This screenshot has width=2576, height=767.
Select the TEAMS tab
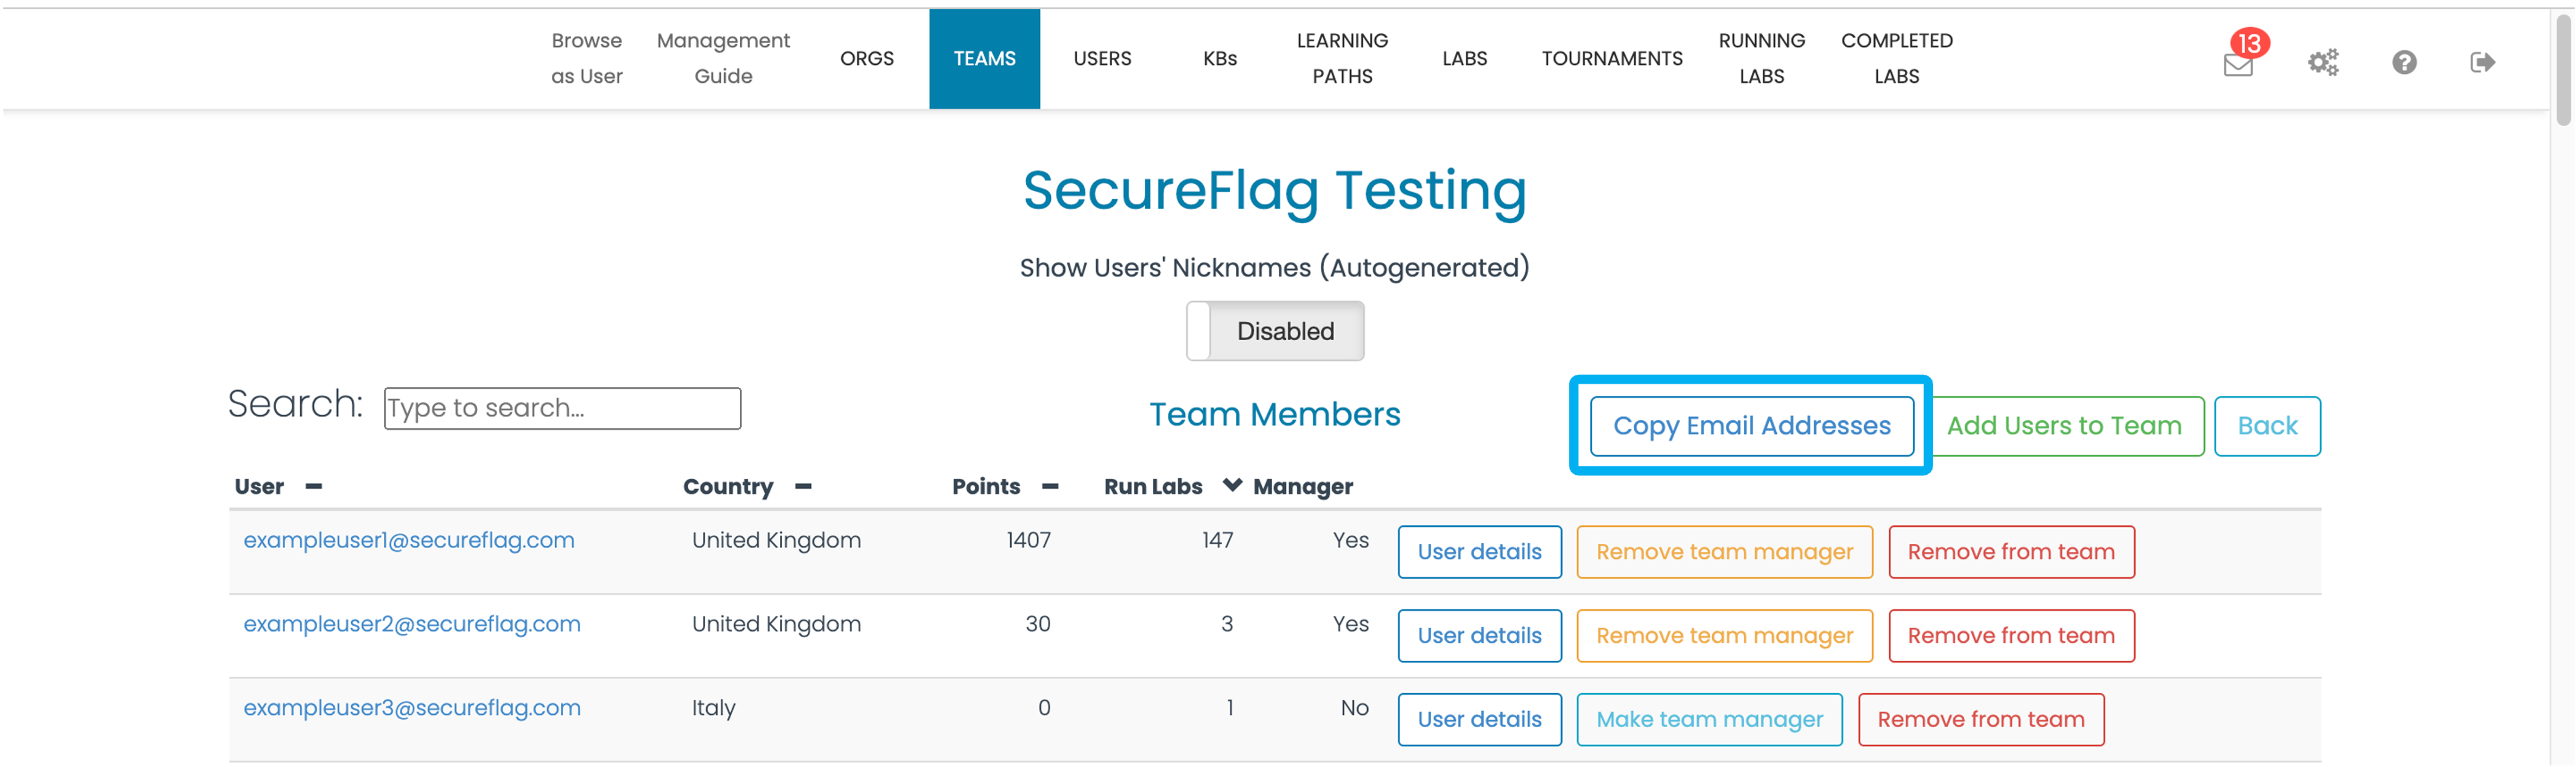tap(984, 58)
